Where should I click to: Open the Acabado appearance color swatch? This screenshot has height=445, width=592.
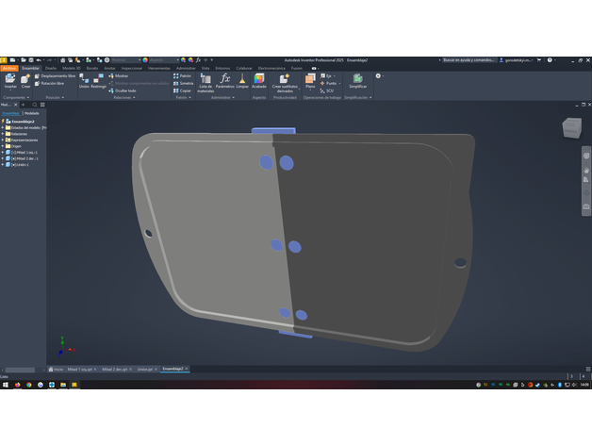coord(259,80)
